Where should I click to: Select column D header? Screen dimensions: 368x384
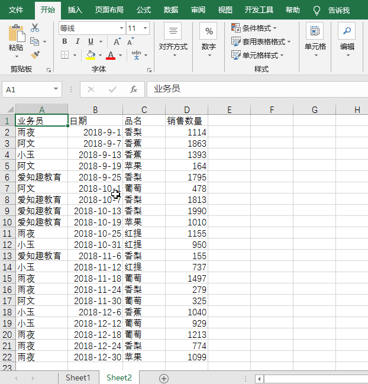tap(186, 109)
